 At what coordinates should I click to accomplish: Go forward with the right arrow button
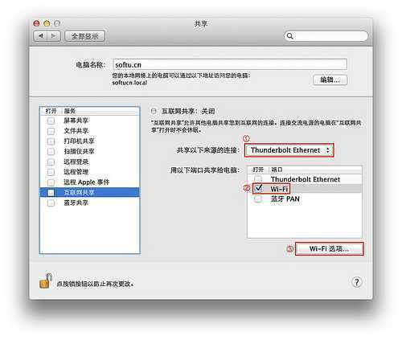(54, 36)
